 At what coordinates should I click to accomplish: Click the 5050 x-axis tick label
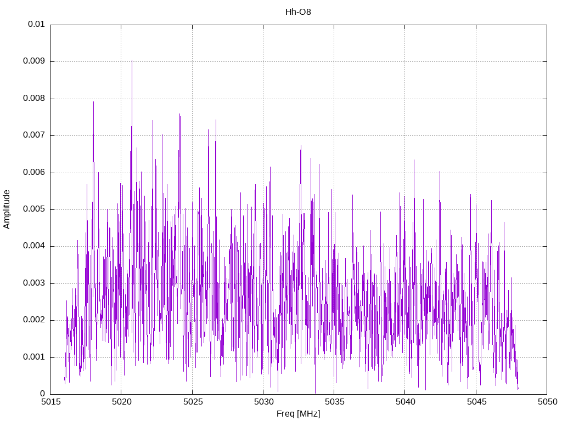pyautogui.click(x=547, y=402)
